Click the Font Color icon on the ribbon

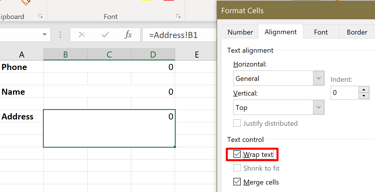[x=169, y=1]
